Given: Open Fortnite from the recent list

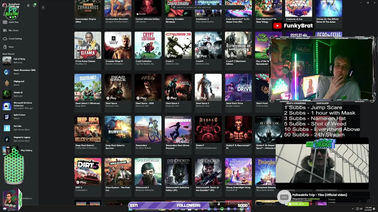Looking at the screenshot, I should tap(19, 128).
